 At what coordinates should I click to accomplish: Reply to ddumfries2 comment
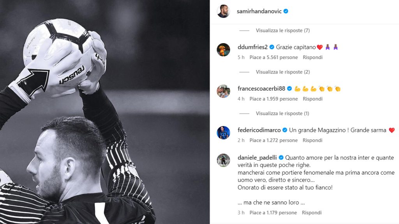tap(312, 58)
